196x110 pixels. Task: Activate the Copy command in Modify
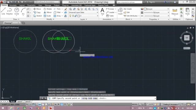[37, 12]
